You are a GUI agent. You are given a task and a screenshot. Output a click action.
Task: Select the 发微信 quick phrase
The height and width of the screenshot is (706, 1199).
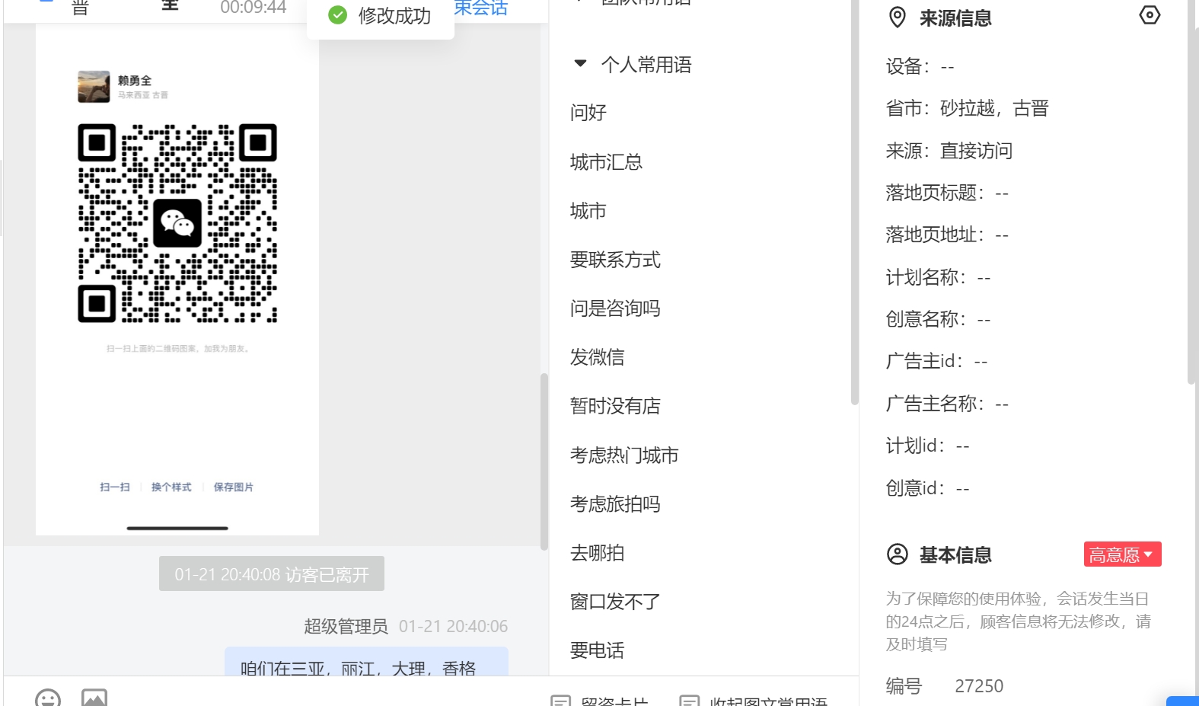tap(598, 357)
